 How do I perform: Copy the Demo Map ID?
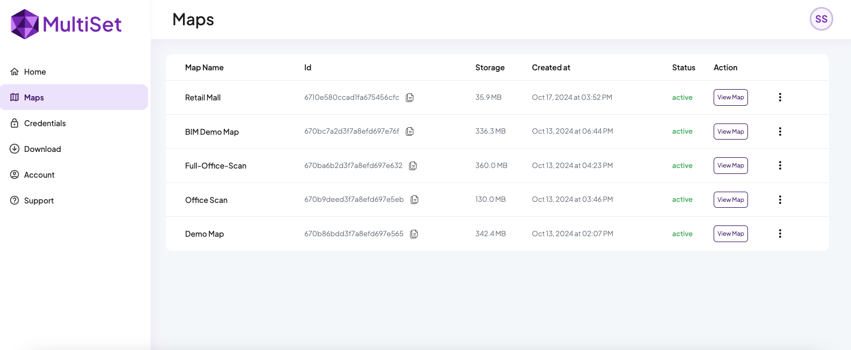tap(414, 234)
